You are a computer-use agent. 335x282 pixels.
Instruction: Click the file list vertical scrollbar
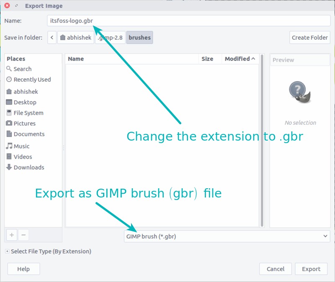[x=262, y=141]
